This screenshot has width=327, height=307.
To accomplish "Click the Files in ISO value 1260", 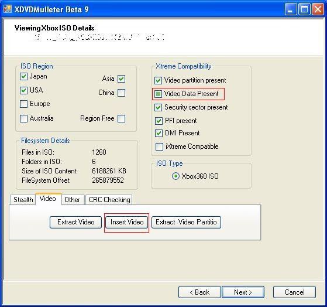I will pyautogui.click(x=99, y=152).
